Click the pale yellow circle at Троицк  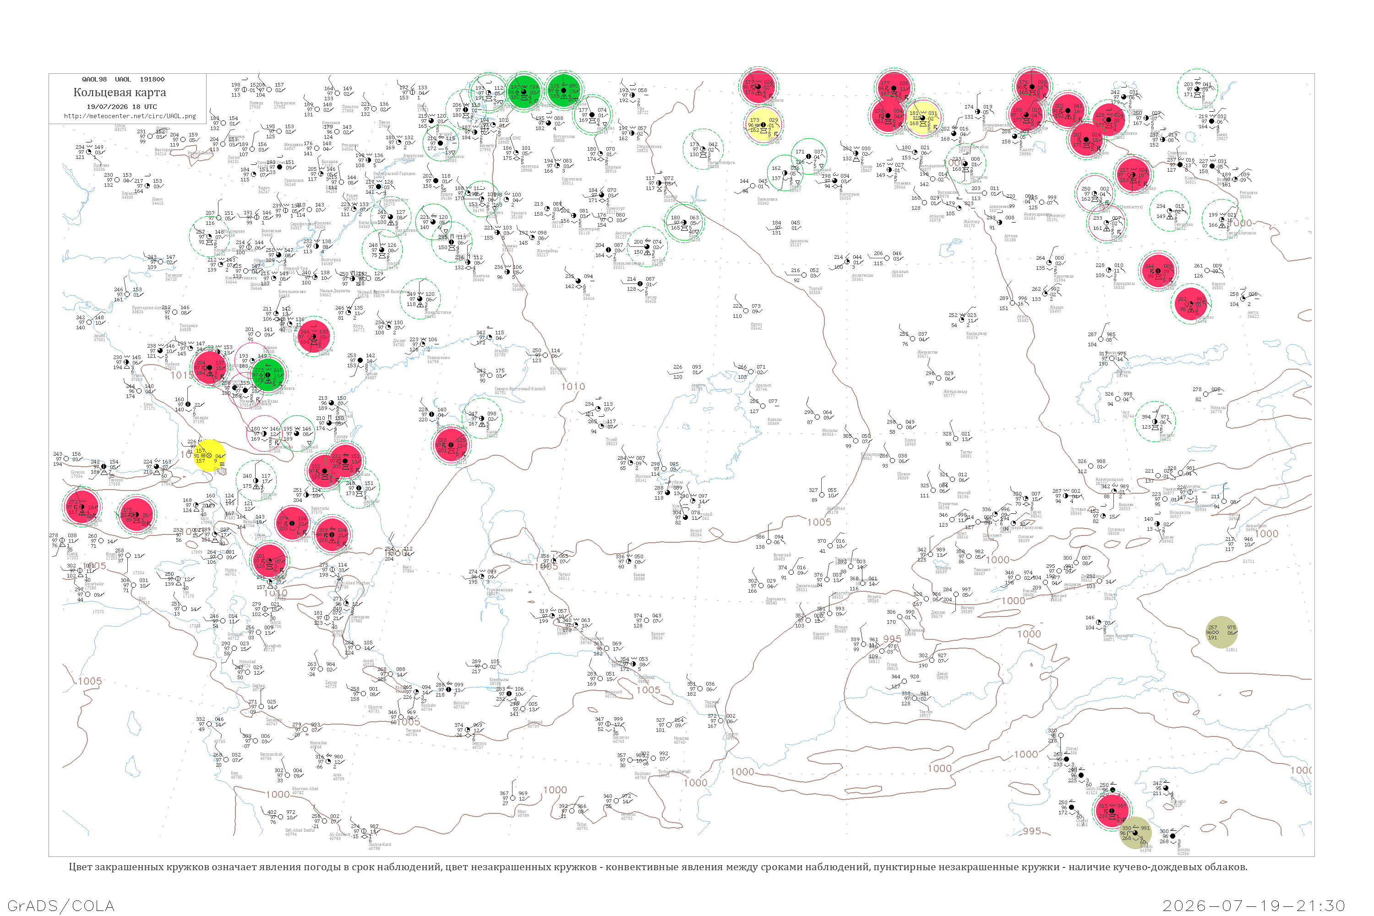tap(763, 125)
